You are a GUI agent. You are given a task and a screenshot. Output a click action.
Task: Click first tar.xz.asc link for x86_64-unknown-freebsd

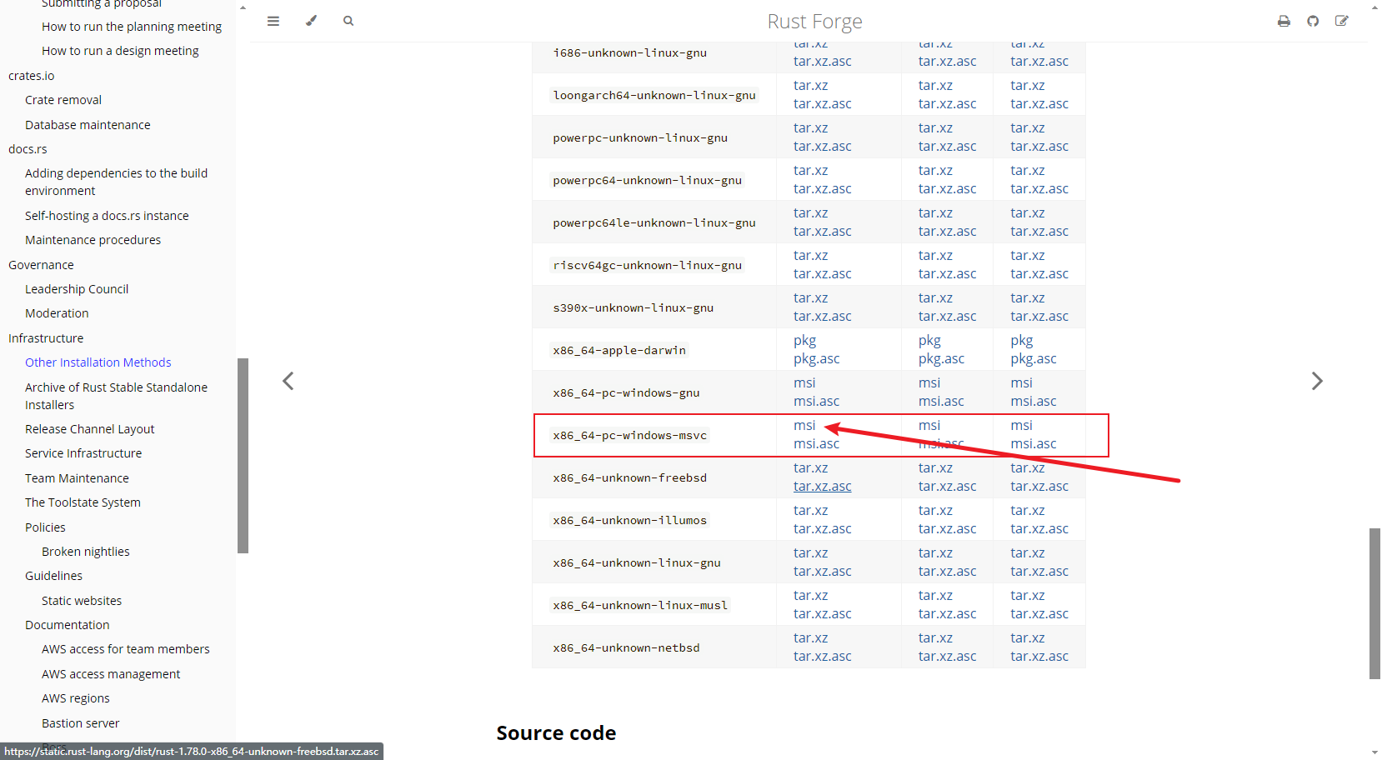pos(822,487)
